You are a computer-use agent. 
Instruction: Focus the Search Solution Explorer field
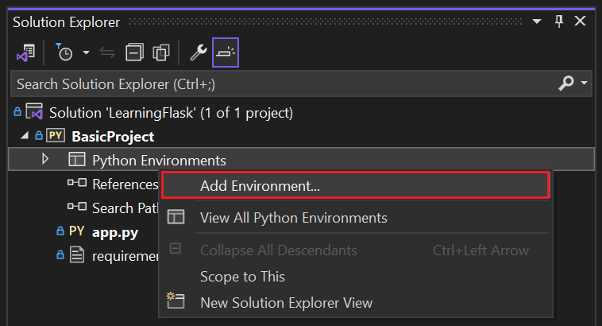(x=278, y=83)
